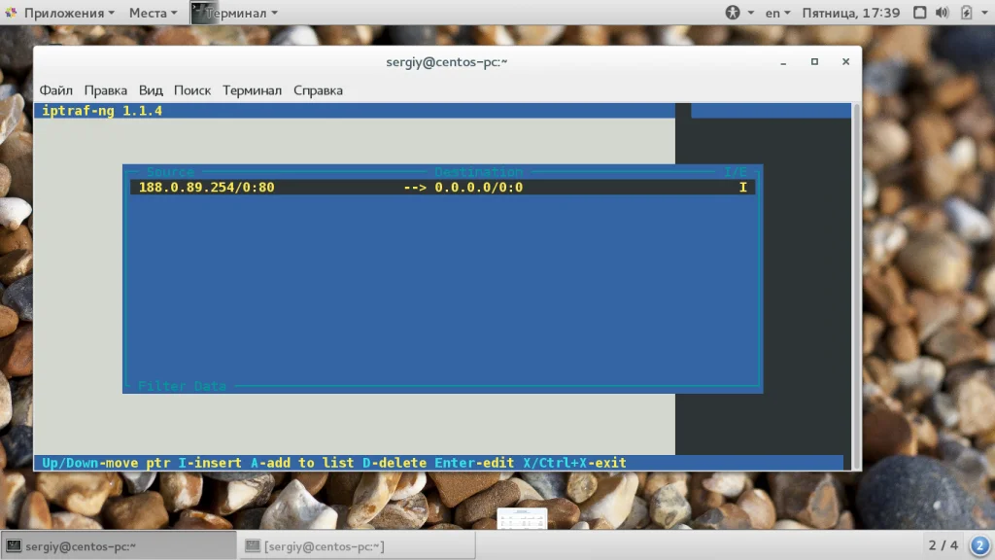995x560 pixels.
Task: Click the notification badge showing 2
Action: (979, 545)
